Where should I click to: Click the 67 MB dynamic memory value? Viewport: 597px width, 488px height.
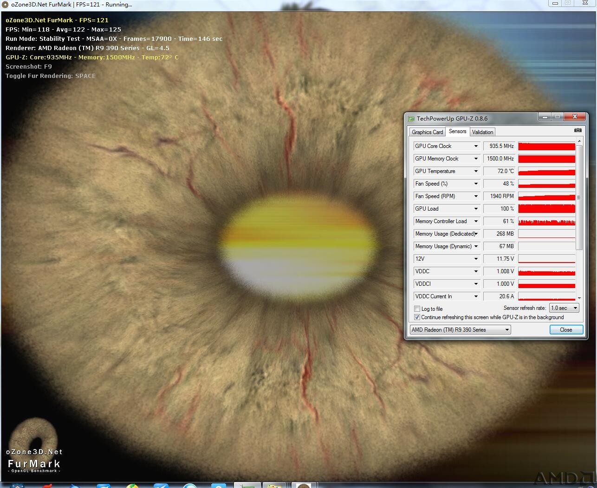pyautogui.click(x=500, y=246)
